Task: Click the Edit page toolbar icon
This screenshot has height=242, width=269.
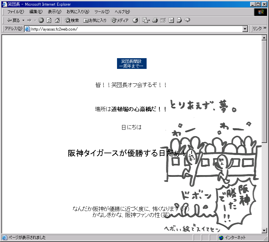Action: [163, 21]
